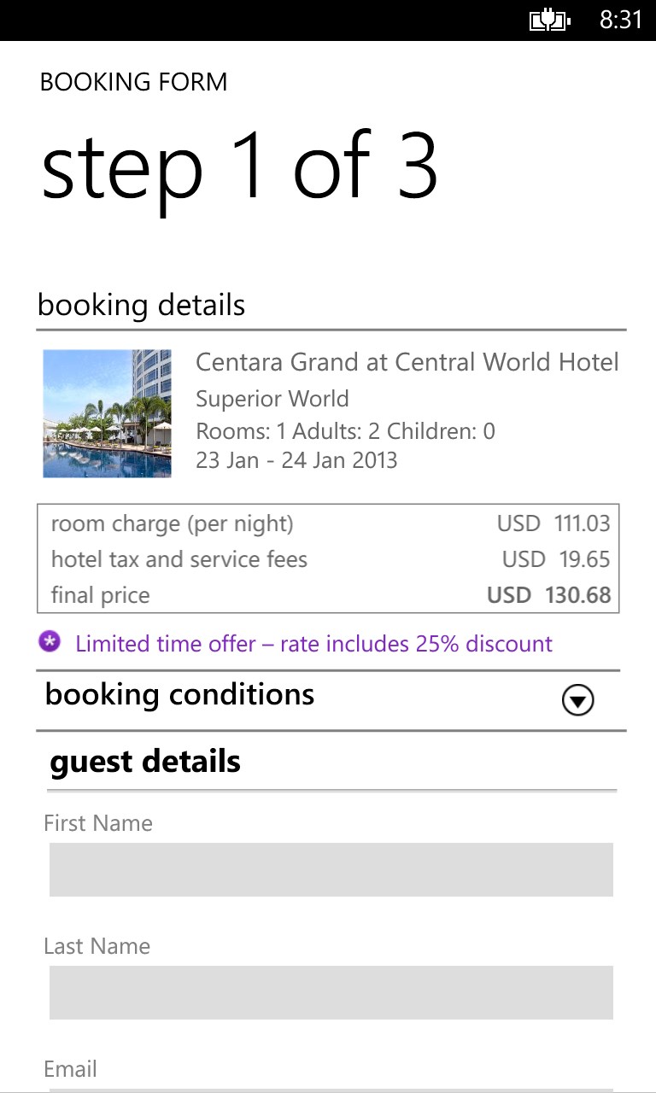Focus the Last Name input field
Viewport: 656px width, 1093px height.
[331, 992]
